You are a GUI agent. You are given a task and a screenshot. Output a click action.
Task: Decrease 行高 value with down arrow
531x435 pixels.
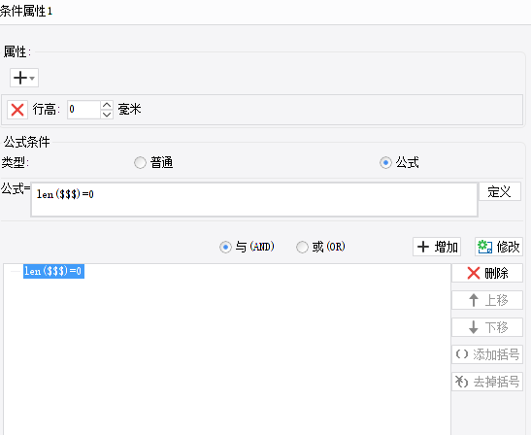107,115
